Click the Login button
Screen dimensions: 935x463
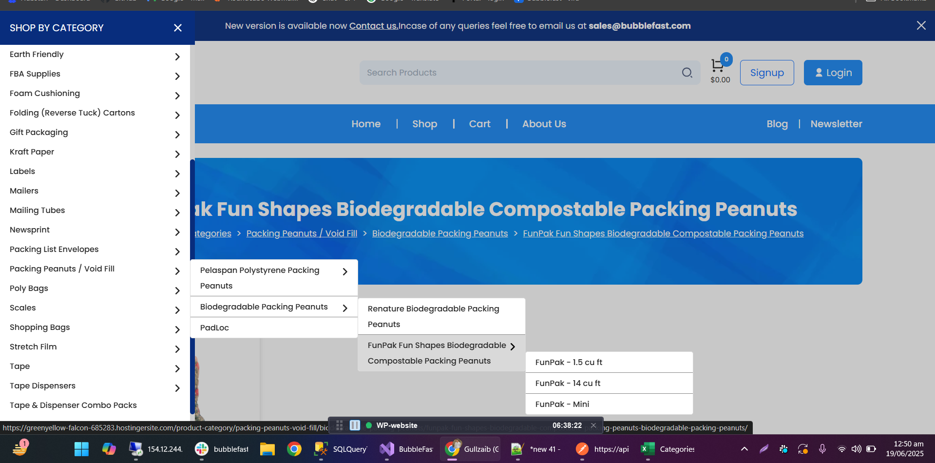(833, 73)
